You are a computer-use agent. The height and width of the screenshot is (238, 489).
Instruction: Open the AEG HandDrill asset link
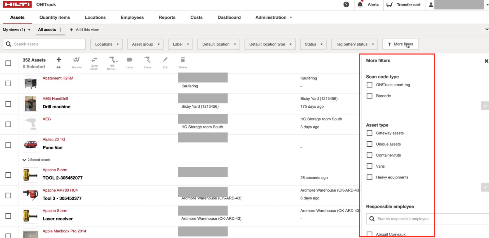click(55, 99)
